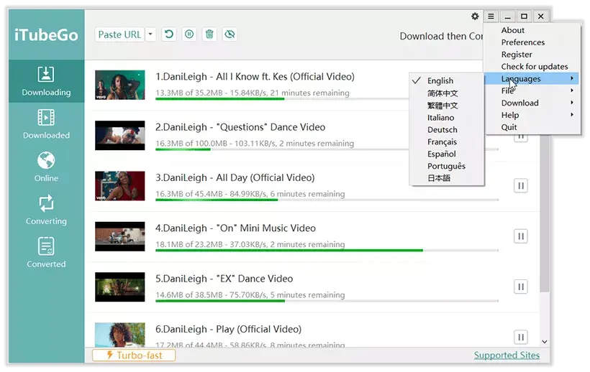Expand the Download submenu

tap(532, 103)
